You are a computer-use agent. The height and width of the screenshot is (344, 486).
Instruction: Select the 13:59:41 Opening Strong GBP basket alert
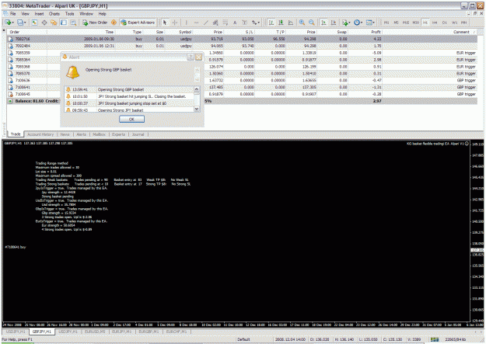(x=129, y=89)
